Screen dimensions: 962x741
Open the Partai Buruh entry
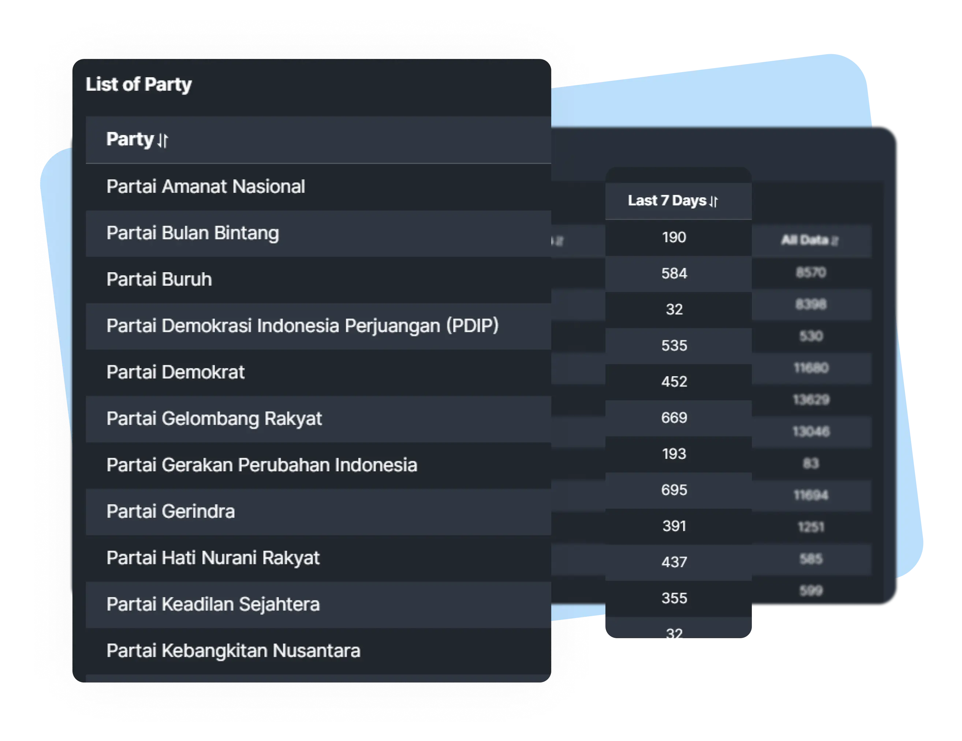(x=318, y=280)
